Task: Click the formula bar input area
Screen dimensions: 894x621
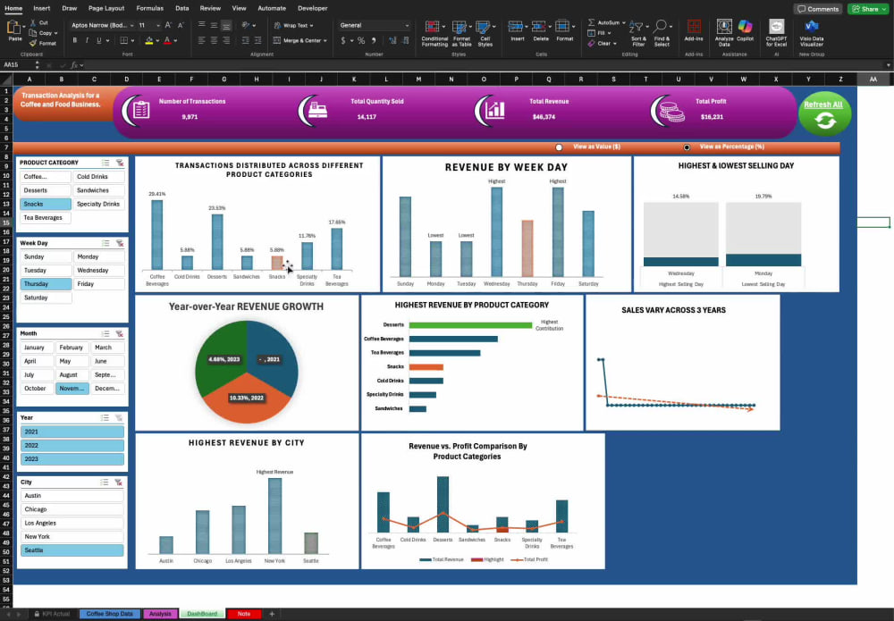Action: coord(485,65)
